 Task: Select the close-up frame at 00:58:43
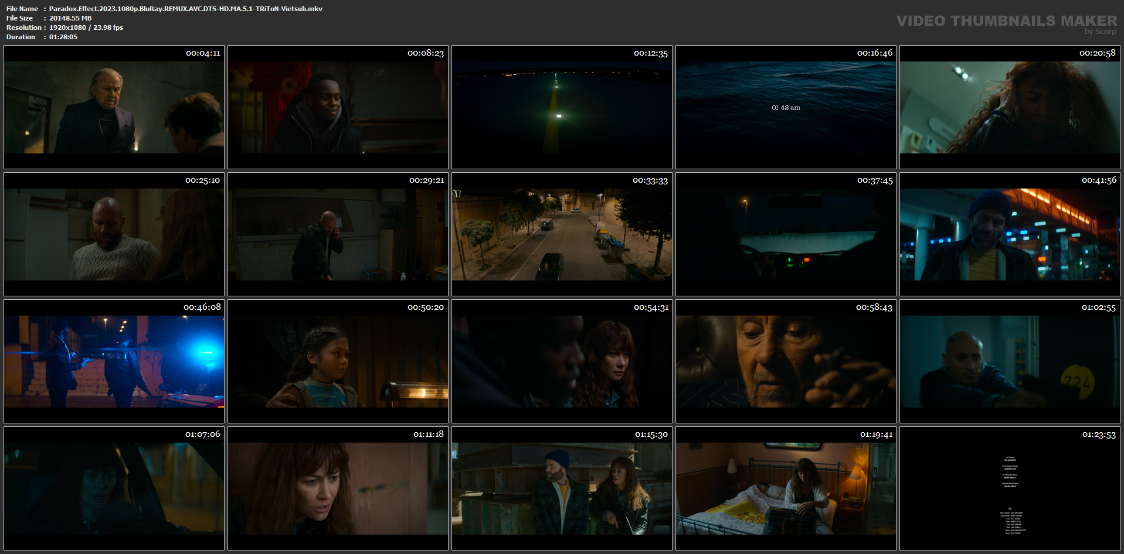point(786,361)
